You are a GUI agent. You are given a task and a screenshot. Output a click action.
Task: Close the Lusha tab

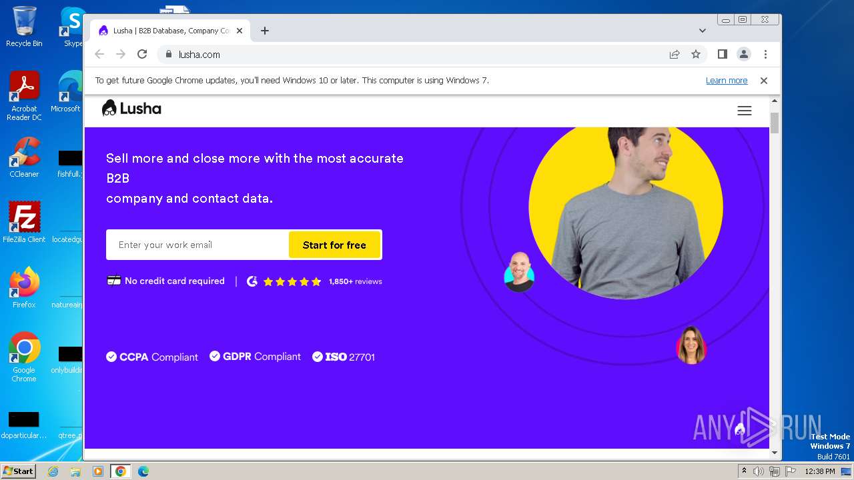tap(240, 31)
